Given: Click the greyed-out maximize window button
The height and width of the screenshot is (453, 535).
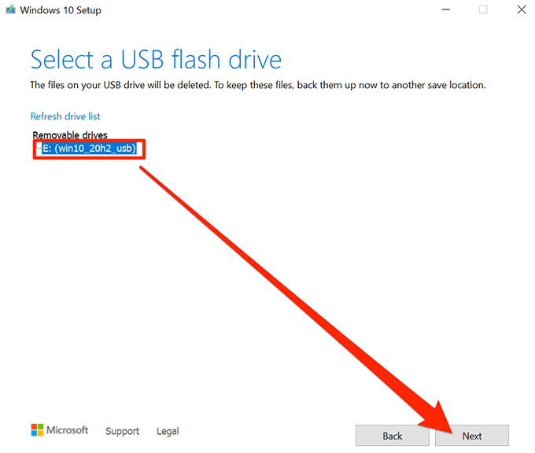Looking at the screenshot, I should coord(483,9).
